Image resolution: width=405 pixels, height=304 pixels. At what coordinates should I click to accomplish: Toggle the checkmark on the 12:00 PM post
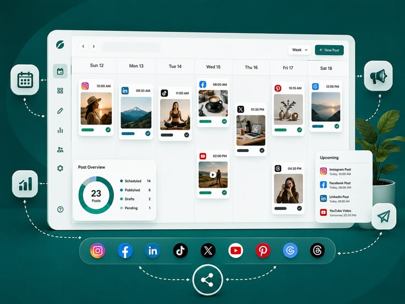pos(337,126)
